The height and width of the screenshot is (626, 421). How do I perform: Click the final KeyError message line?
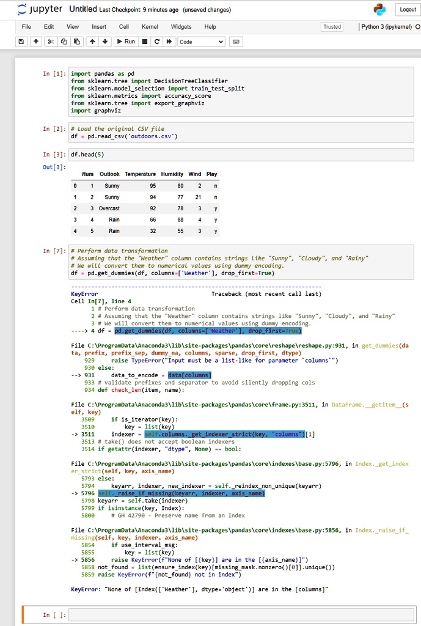200,589
